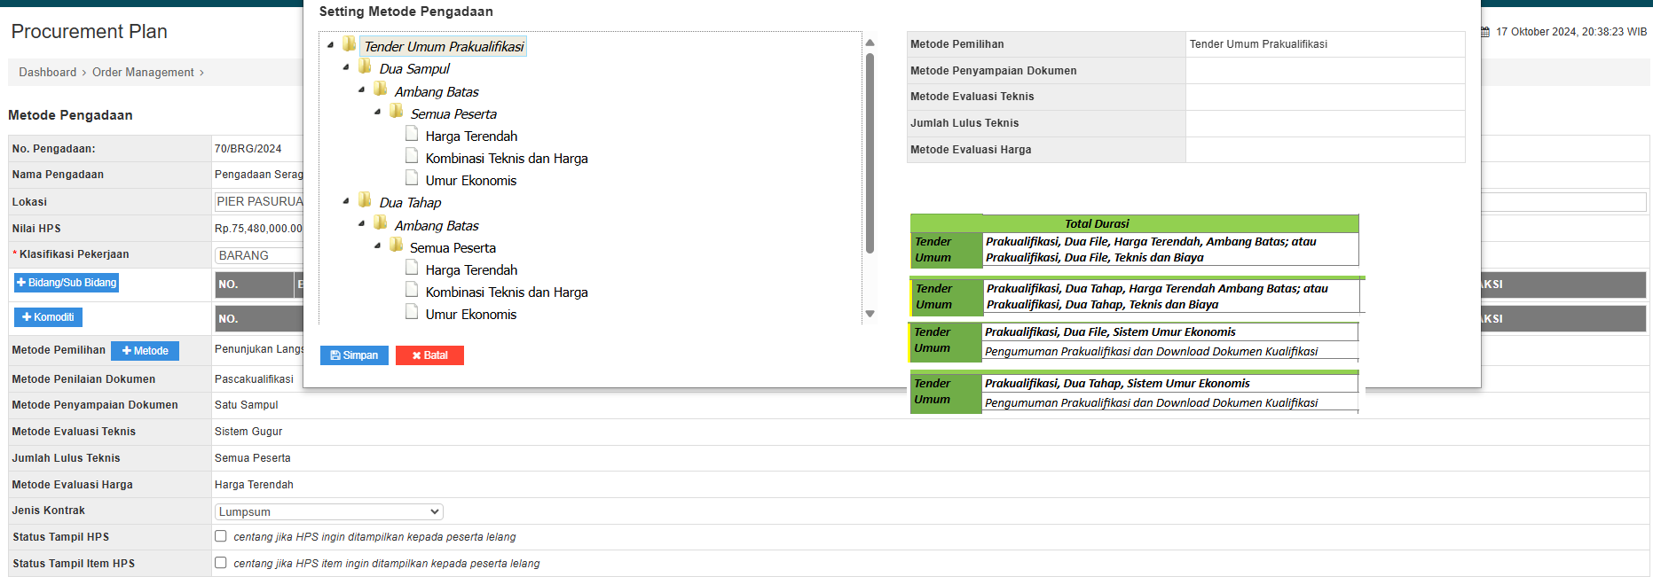Click the blue Metode button

coord(145,351)
